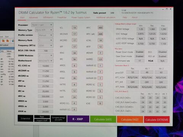The height and width of the screenshot is (137, 183).
Task: Click the FCLK N/A value
Action: click(162, 61)
